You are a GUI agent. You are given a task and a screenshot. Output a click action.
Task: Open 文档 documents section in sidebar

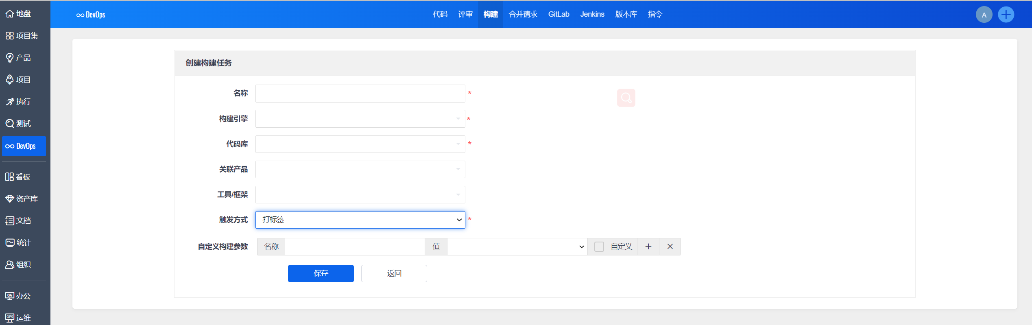[23, 221]
